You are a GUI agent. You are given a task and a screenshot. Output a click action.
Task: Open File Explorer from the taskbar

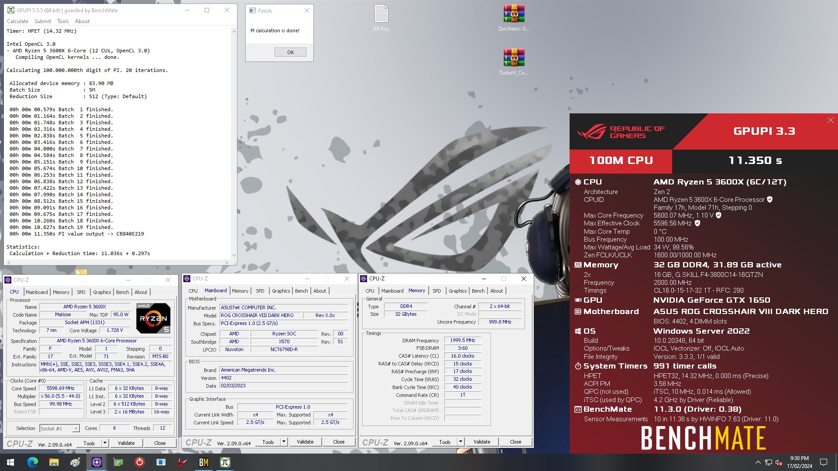(54, 462)
